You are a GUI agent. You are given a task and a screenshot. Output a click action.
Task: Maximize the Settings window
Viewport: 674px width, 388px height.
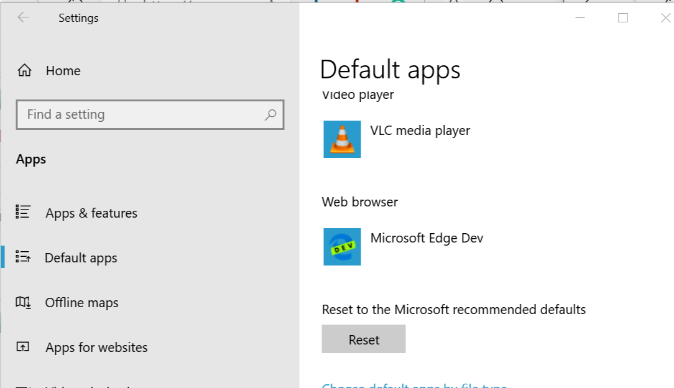623,17
